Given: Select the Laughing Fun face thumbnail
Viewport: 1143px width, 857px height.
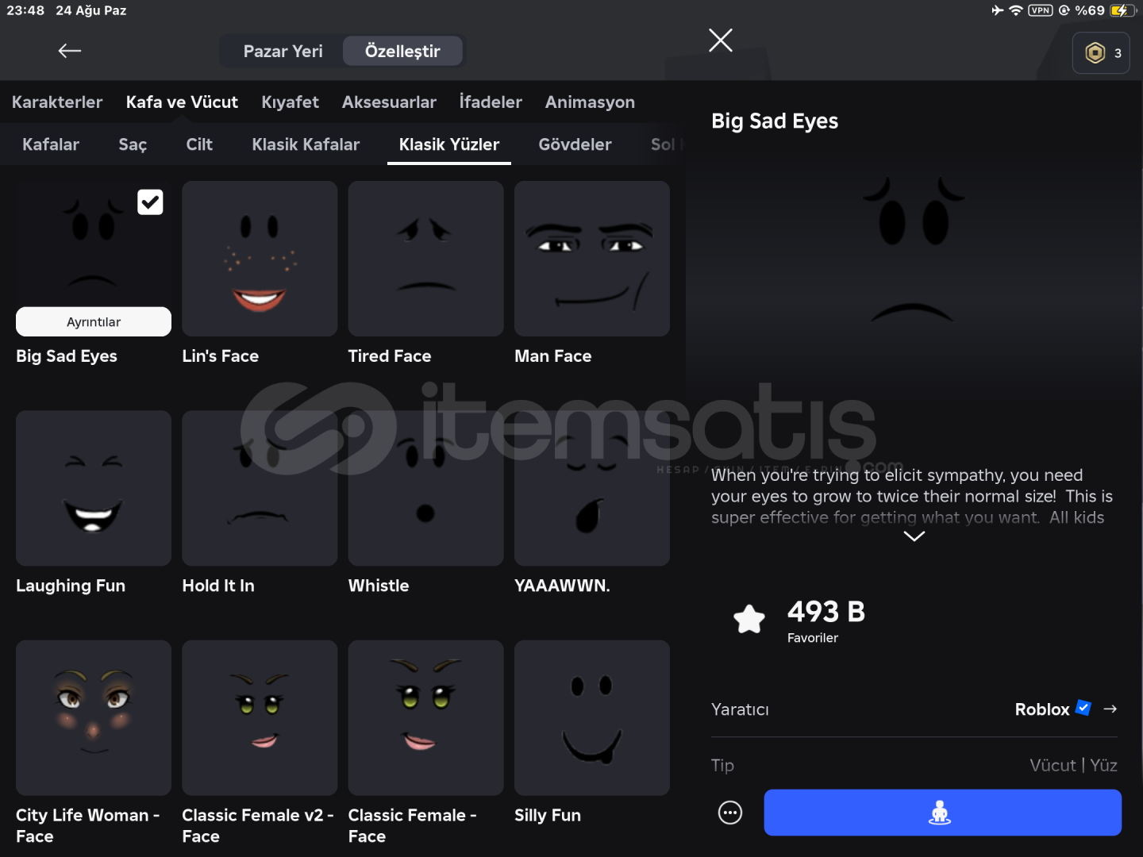Looking at the screenshot, I should [x=94, y=488].
